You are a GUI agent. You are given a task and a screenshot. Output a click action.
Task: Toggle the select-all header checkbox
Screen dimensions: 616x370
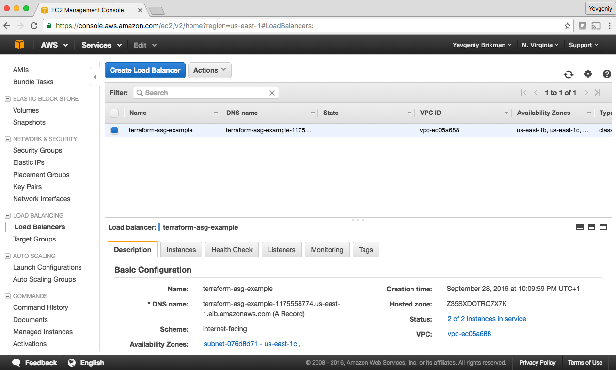114,113
